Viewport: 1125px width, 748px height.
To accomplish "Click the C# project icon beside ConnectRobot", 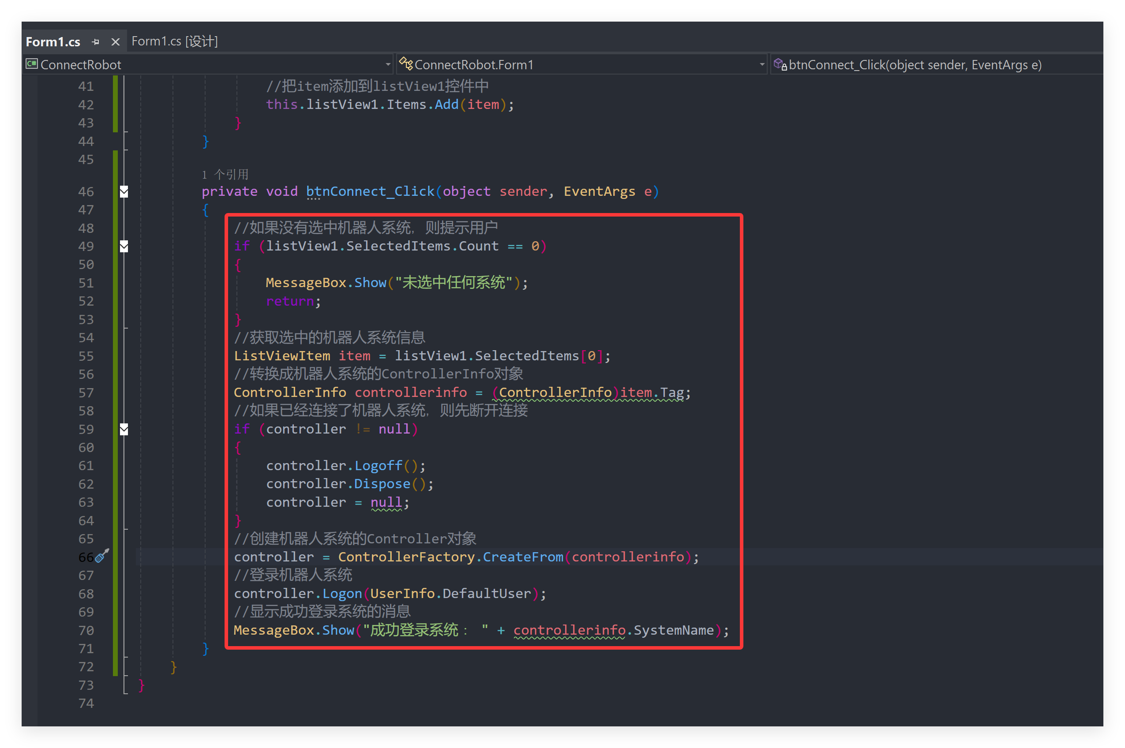I will click(x=32, y=64).
